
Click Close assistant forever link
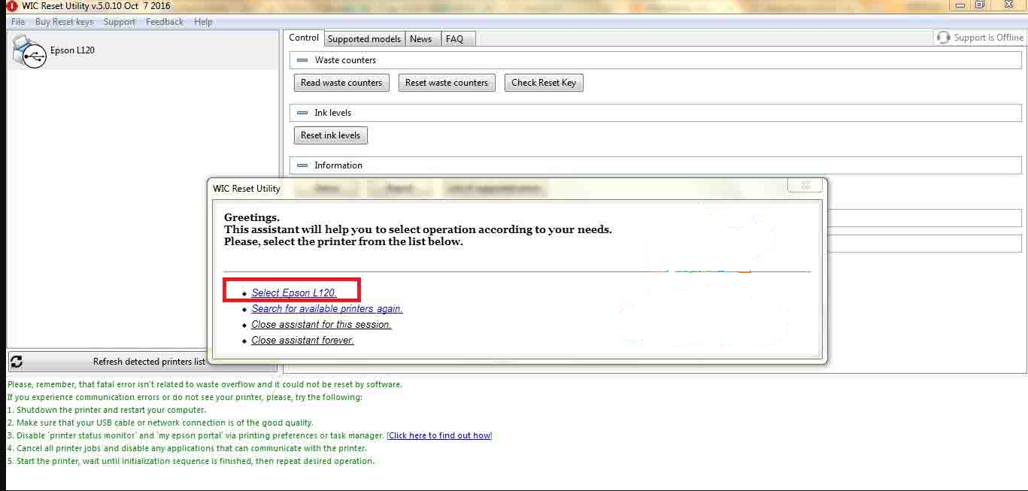point(302,341)
